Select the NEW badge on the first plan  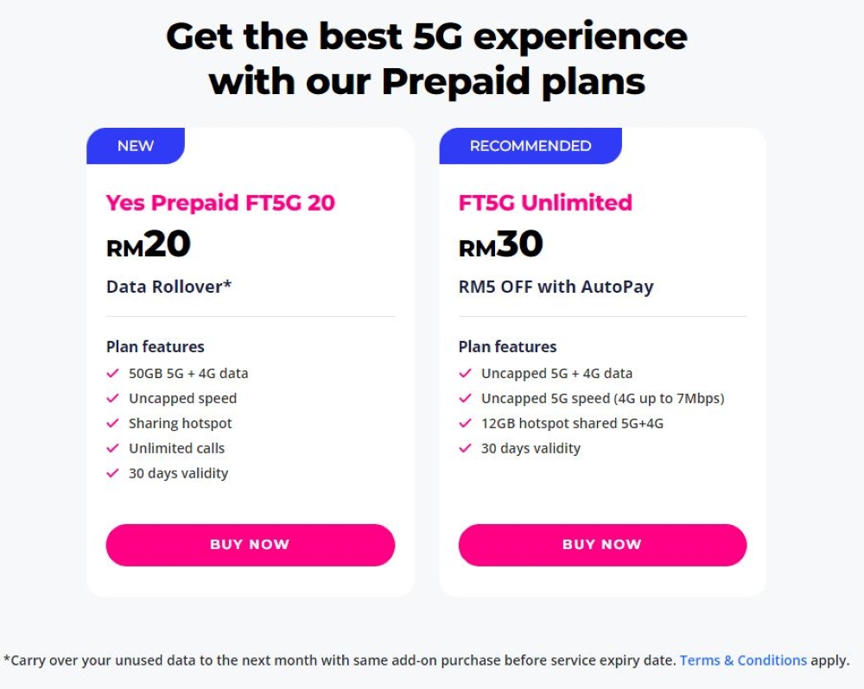136,146
